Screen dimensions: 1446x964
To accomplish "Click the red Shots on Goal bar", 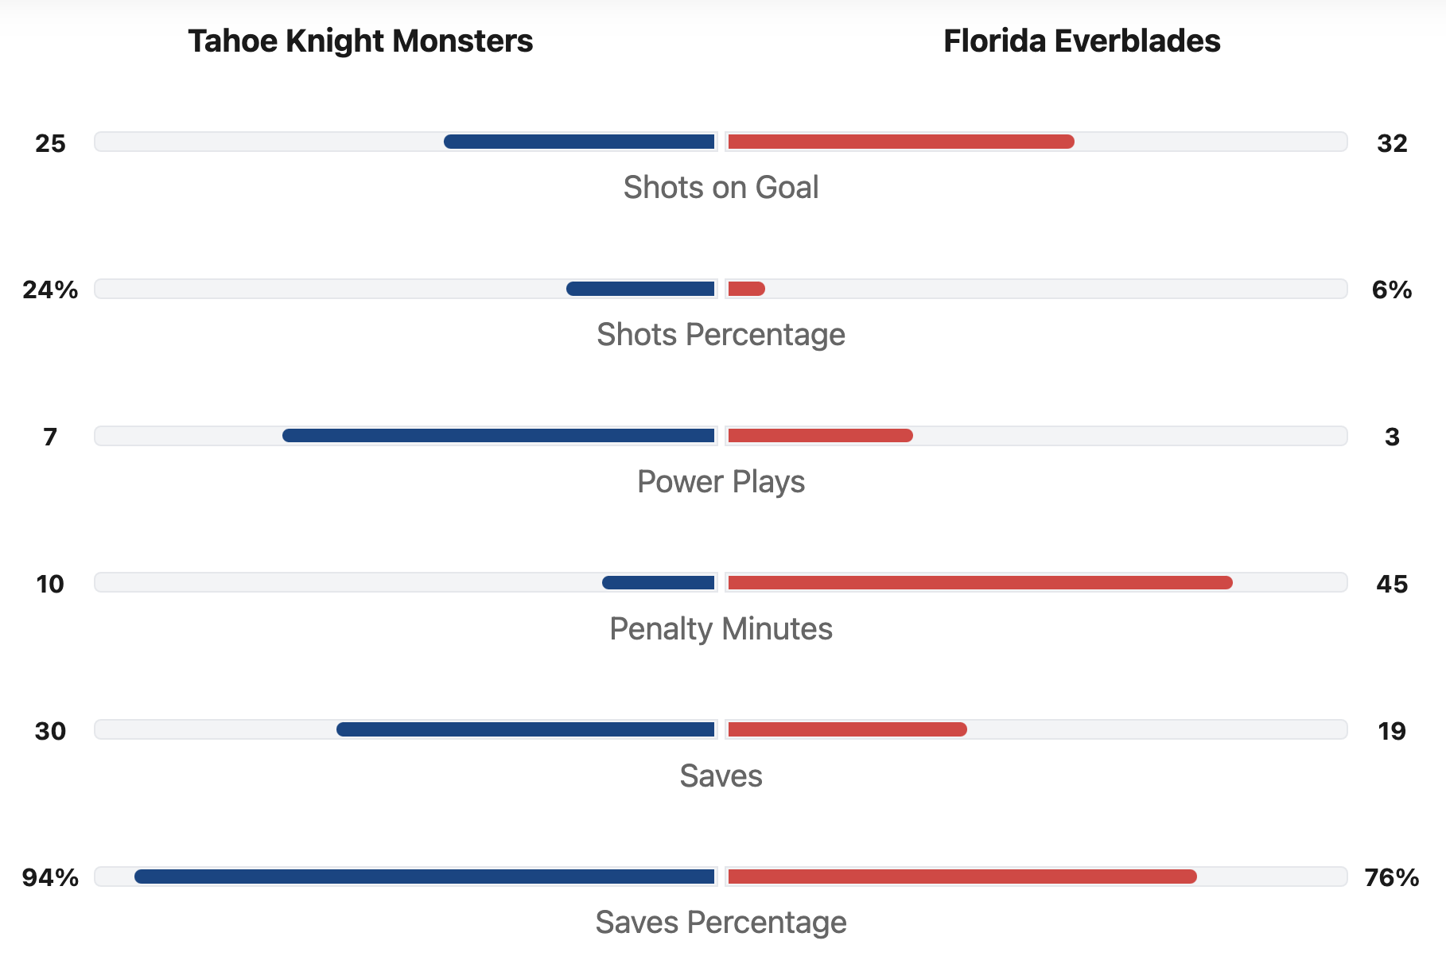I will (x=900, y=142).
